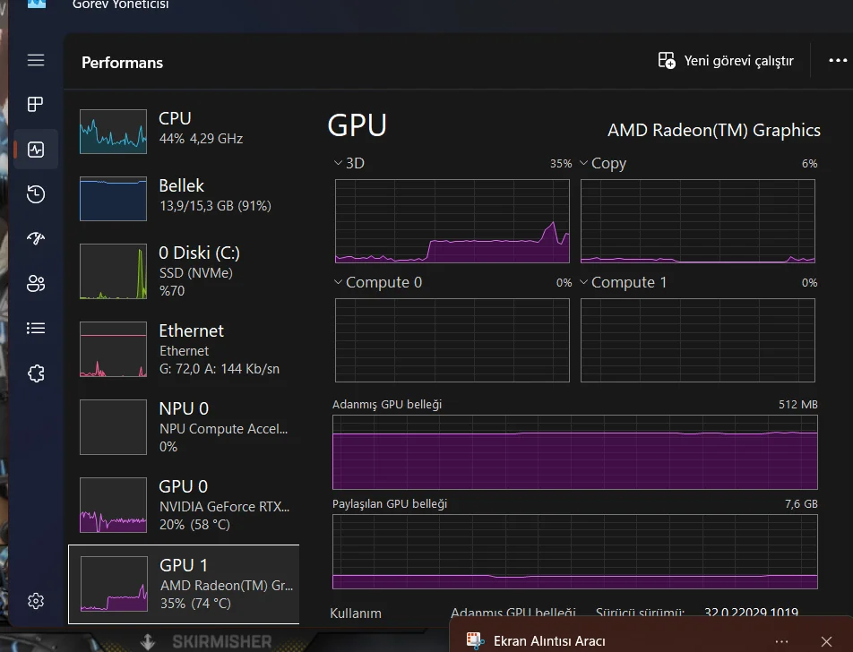Click the G: 72,0 A: 144 Kb/sn text
853x652 pixels.
pos(220,369)
